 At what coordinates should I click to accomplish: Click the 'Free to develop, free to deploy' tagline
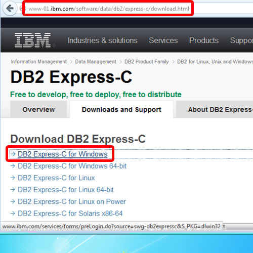point(96,95)
